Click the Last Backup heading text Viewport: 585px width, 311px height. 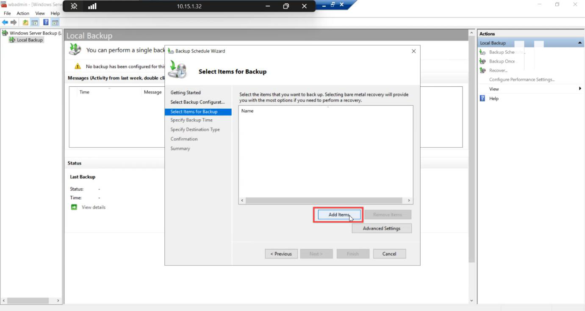(x=83, y=177)
